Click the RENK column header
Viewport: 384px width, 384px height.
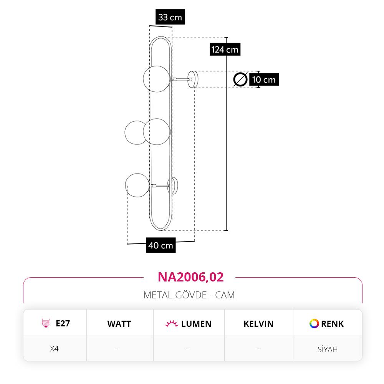point(332,324)
